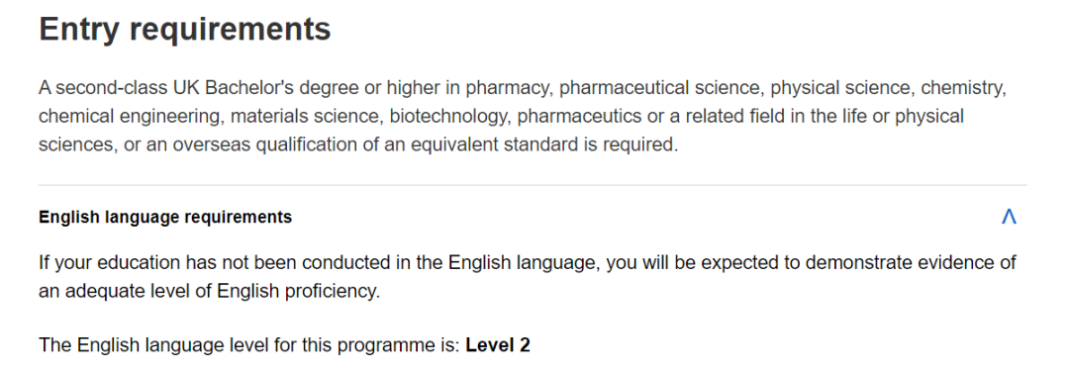1069x372 pixels.
Task: Click the phrase "materials science"
Action: [x=304, y=117]
